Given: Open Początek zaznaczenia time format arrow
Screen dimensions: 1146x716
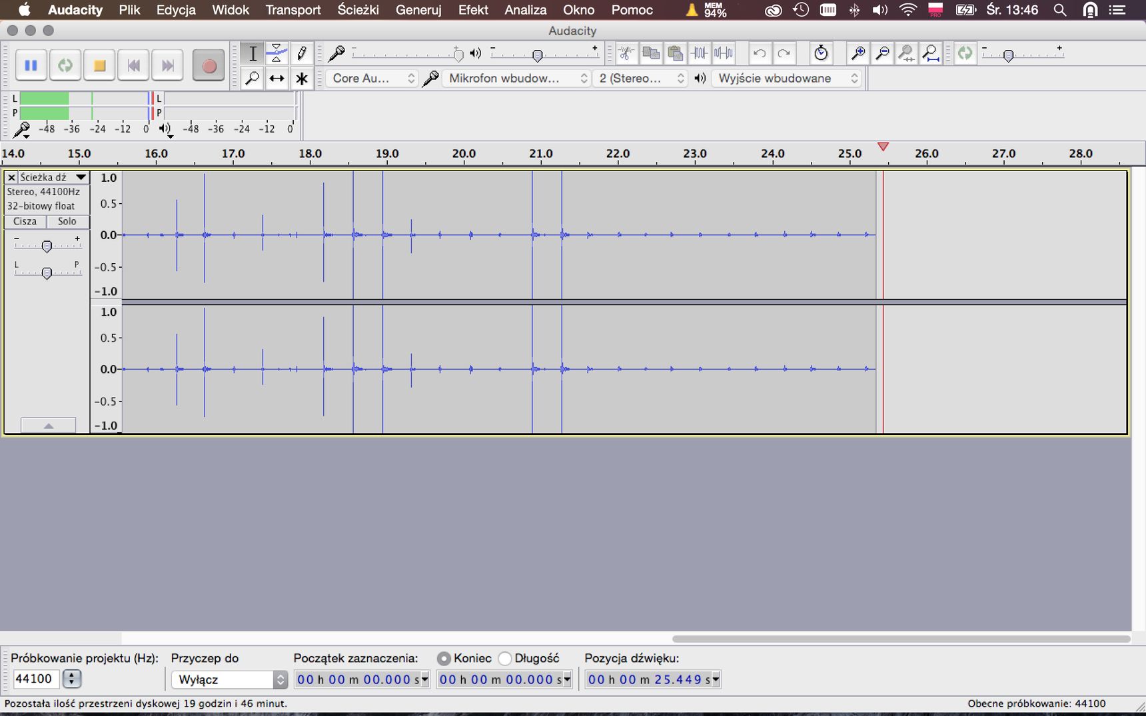Looking at the screenshot, I should click(425, 679).
